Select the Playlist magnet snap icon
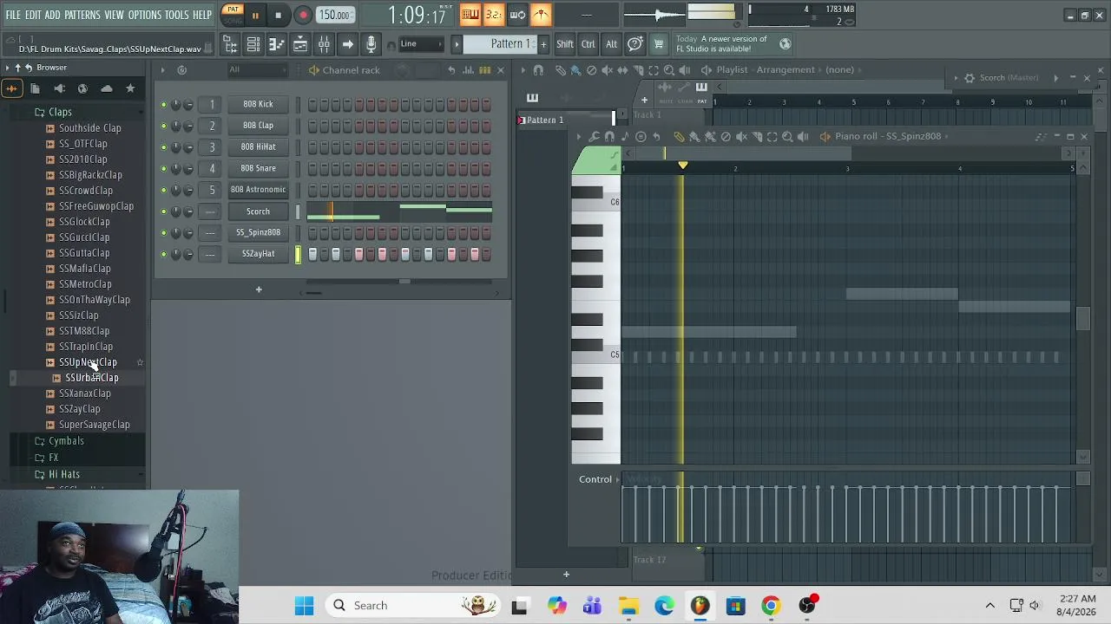 538,70
